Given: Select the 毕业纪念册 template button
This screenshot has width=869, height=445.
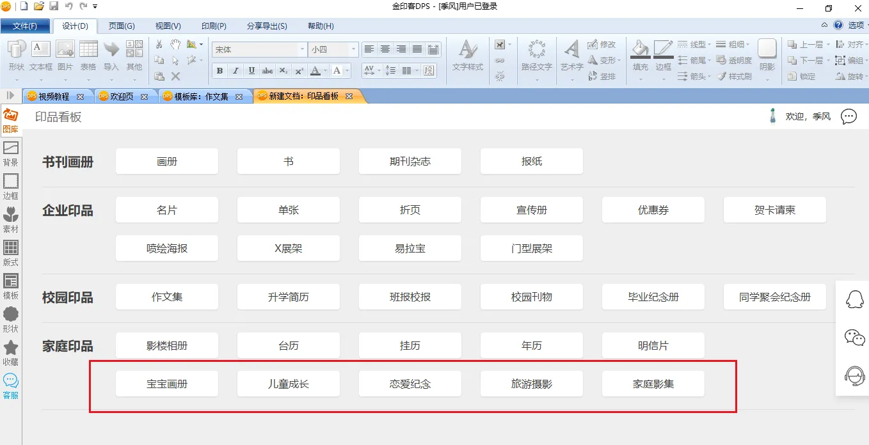Looking at the screenshot, I should pyautogui.click(x=653, y=297).
